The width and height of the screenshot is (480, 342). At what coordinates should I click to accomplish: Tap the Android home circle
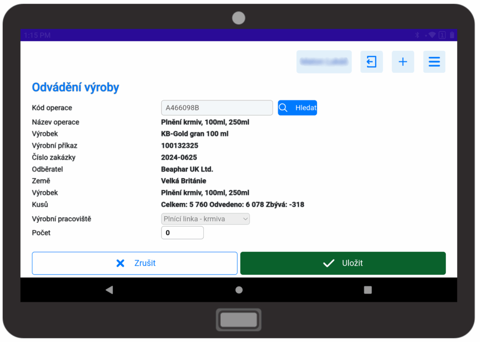239,290
